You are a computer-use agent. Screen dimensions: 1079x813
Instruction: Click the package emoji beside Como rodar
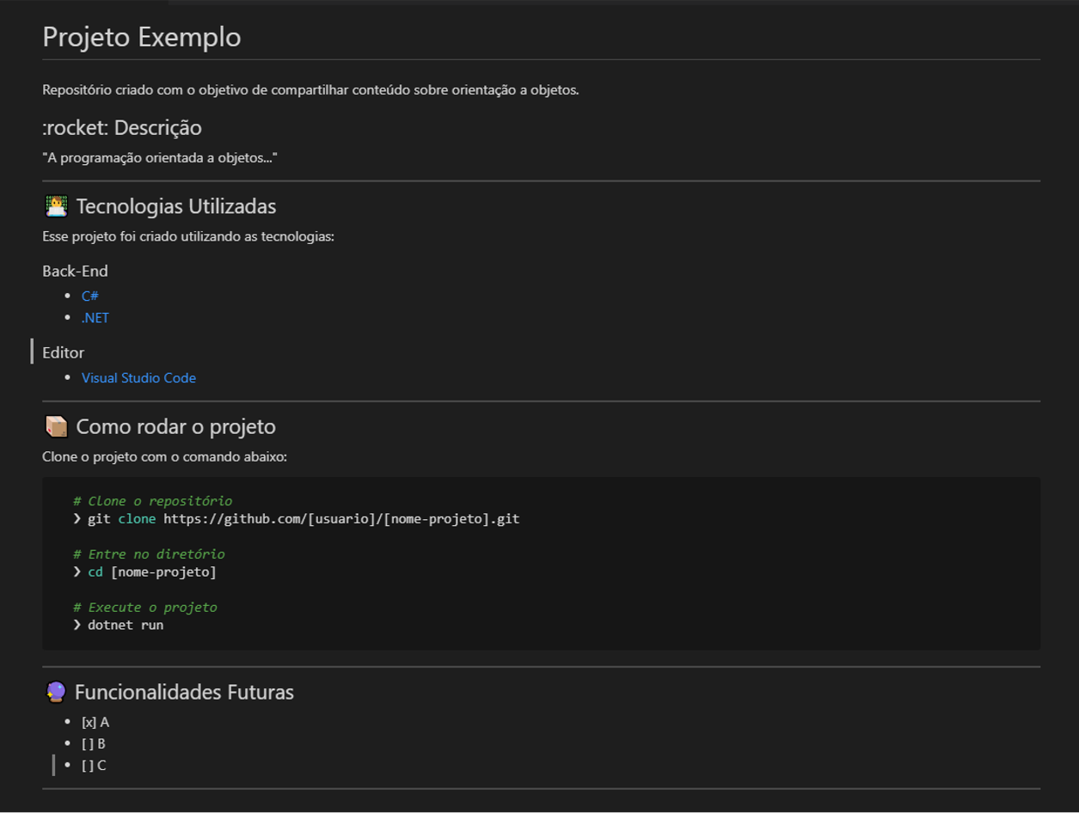coord(56,427)
